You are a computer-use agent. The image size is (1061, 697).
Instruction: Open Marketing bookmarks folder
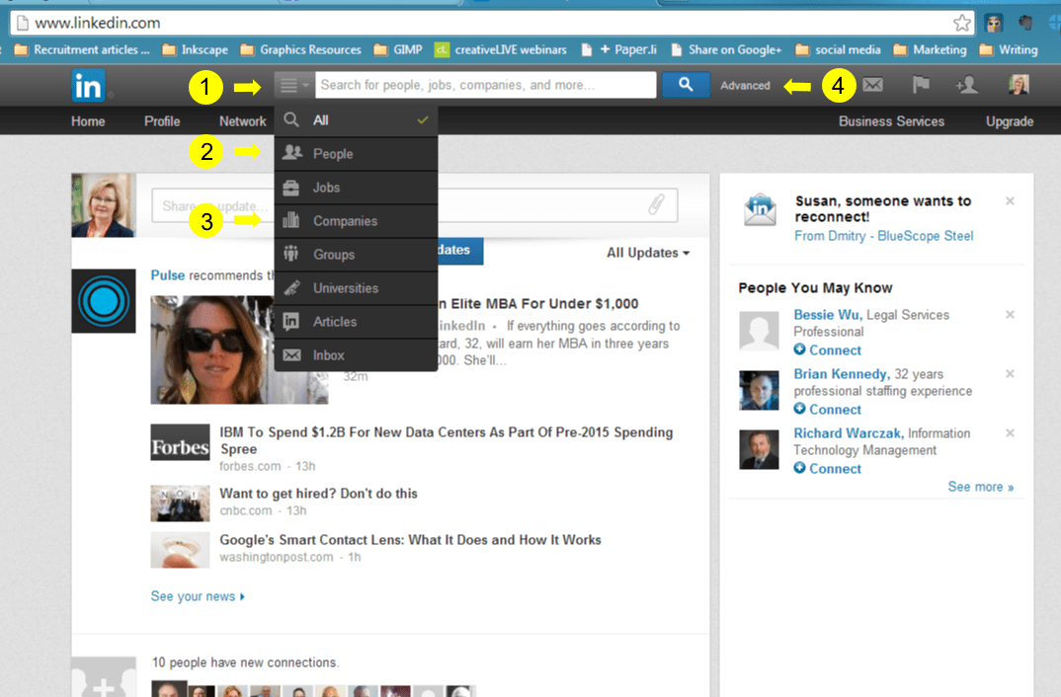click(x=931, y=50)
